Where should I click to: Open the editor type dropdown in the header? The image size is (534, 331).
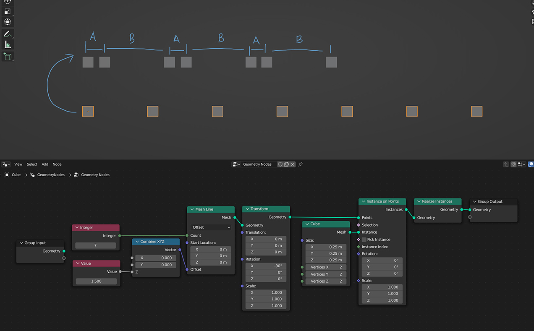[x=5, y=164]
